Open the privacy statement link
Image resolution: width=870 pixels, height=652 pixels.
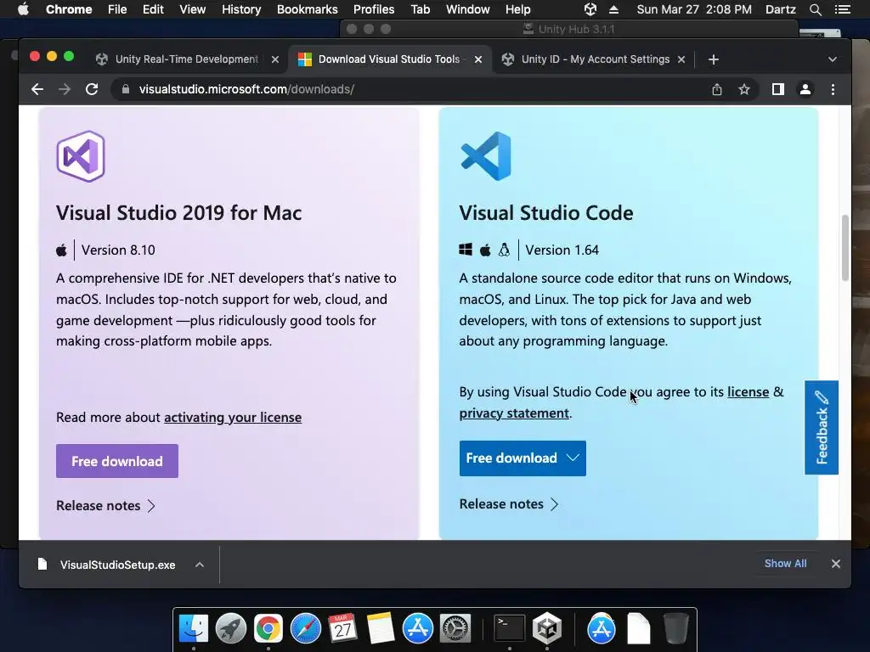tap(514, 413)
